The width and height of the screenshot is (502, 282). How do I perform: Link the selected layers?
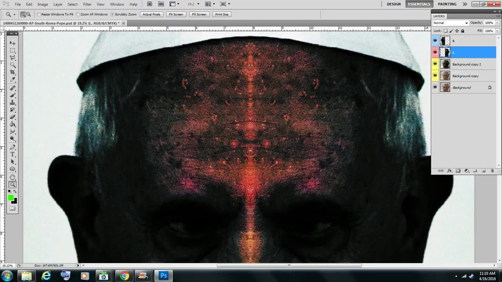[x=441, y=171]
